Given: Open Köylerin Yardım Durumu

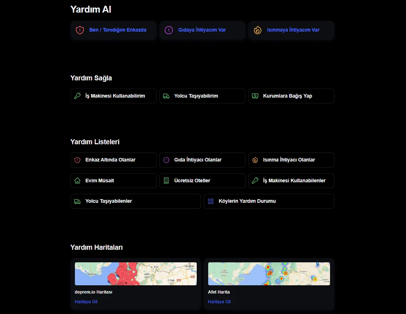Looking at the screenshot, I should (269, 201).
